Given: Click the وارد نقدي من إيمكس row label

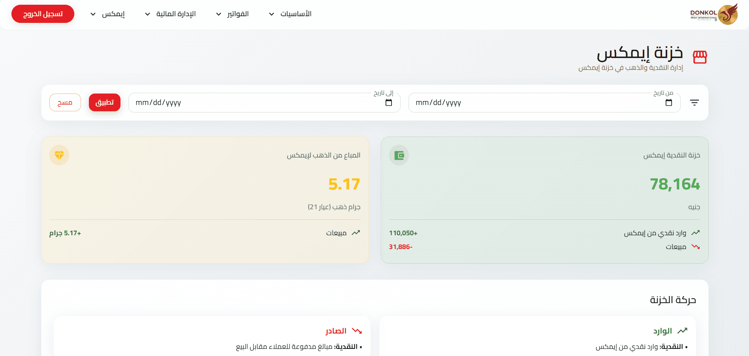Looking at the screenshot, I should [x=655, y=233].
